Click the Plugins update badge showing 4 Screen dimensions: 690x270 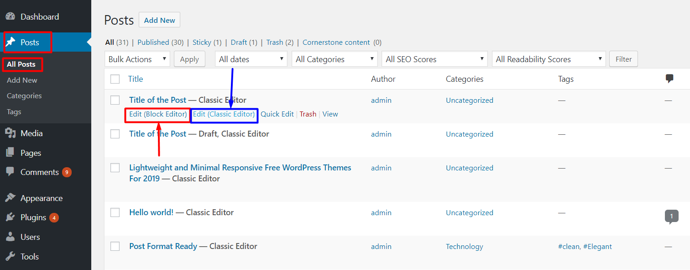point(54,217)
